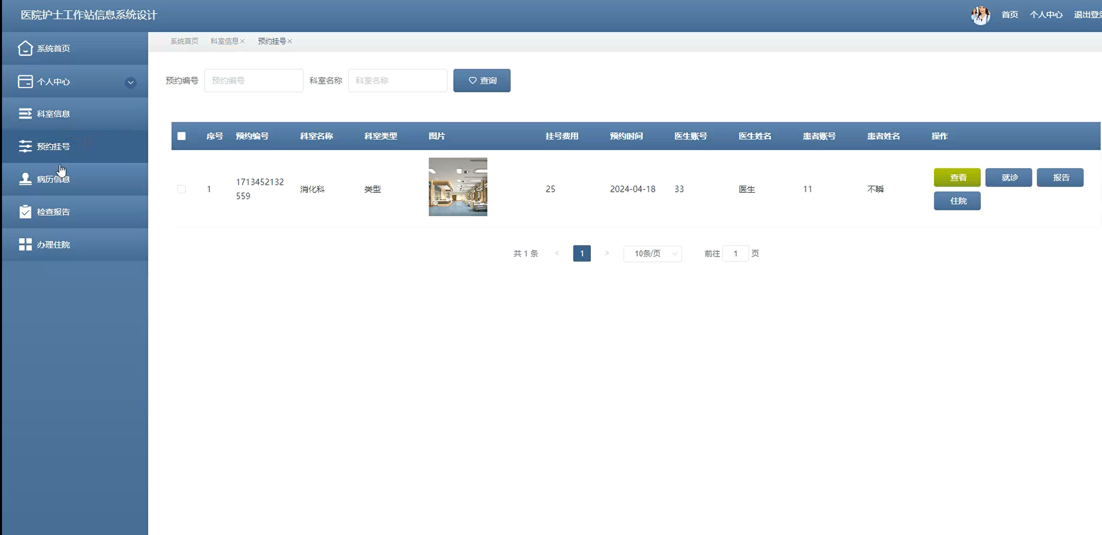Click the user avatar in header
Image resolution: width=1102 pixels, height=535 pixels.
coord(980,15)
